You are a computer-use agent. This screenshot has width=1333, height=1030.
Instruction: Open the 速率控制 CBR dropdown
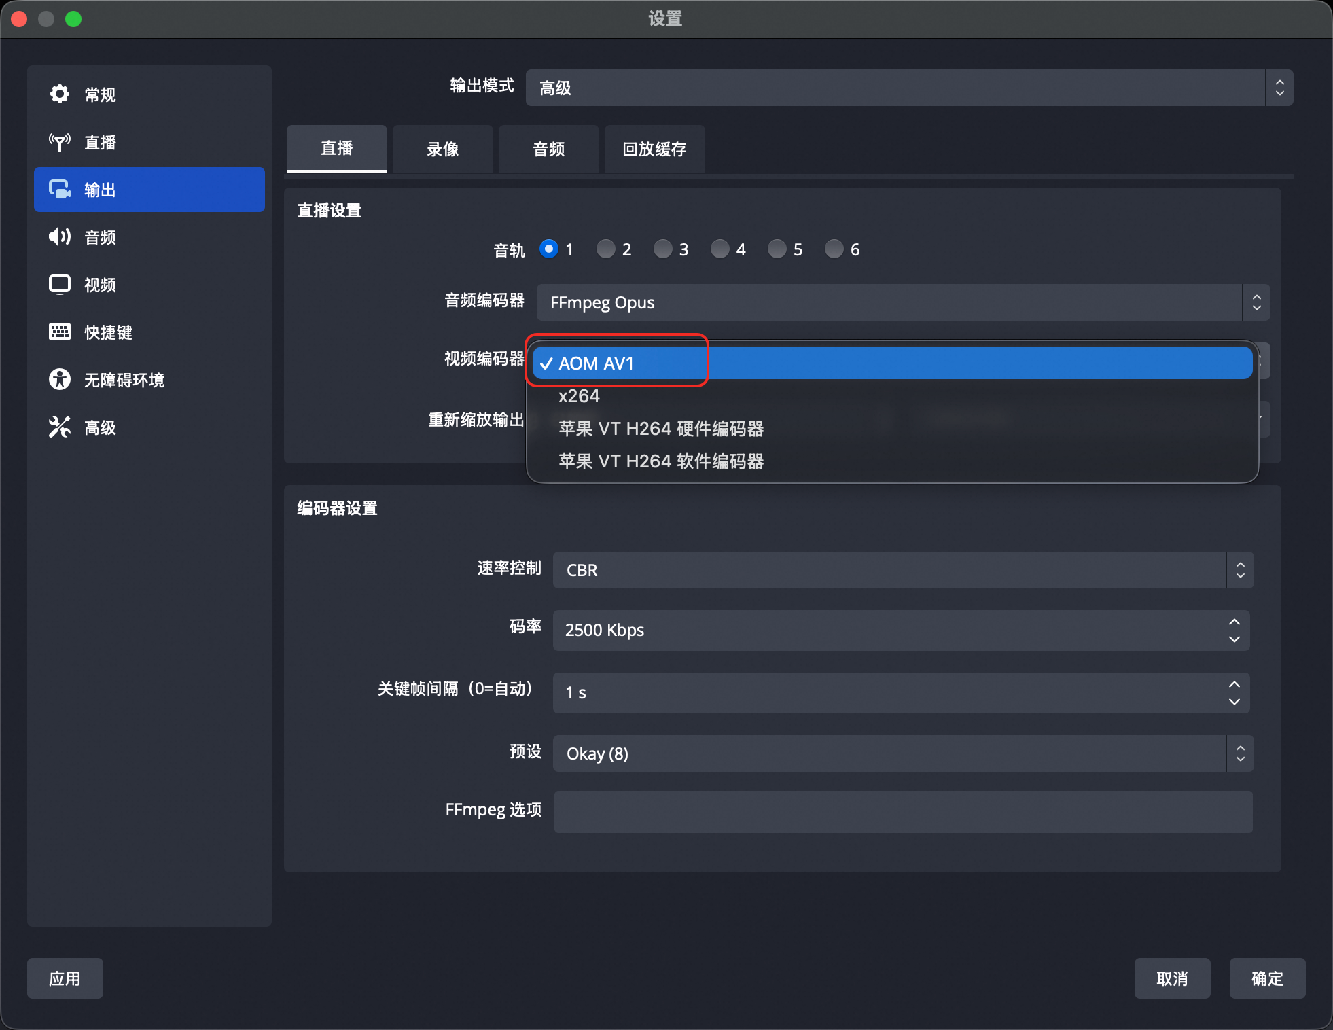click(902, 570)
